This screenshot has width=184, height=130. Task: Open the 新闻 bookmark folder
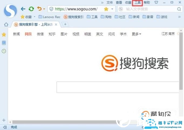pos(134,17)
